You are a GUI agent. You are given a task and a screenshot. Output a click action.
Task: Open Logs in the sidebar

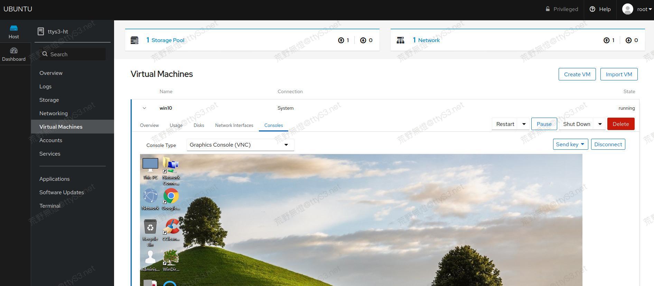coord(45,87)
